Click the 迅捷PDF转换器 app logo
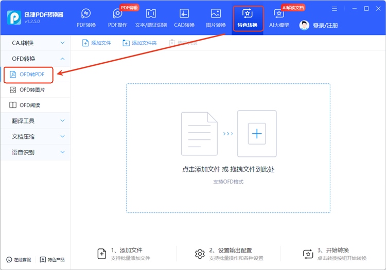Viewport: 386px width, 270px height. 14,17
